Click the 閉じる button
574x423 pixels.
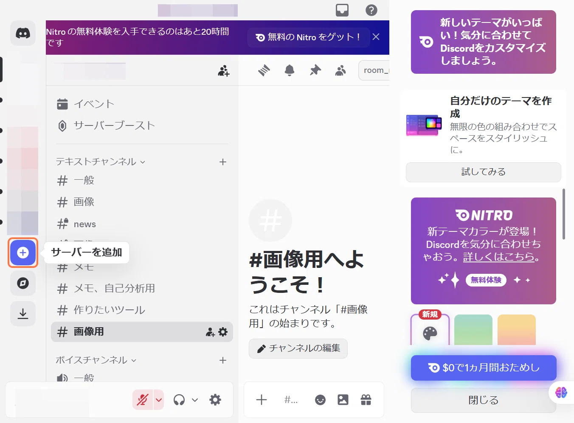(484, 400)
